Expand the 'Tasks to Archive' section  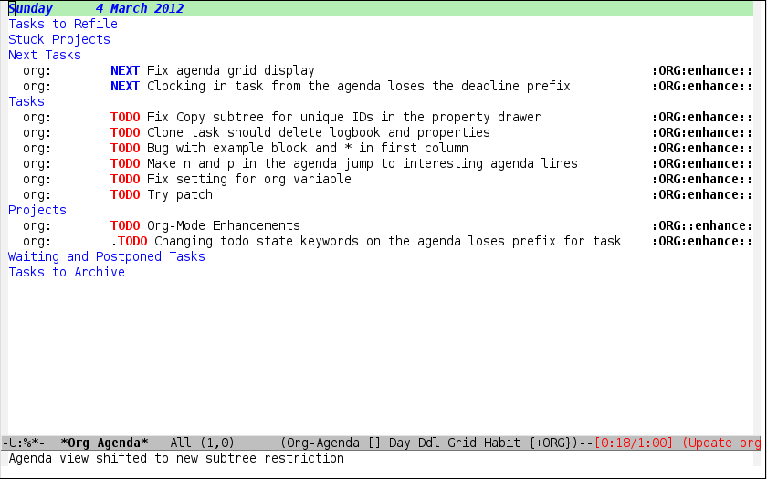[67, 272]
